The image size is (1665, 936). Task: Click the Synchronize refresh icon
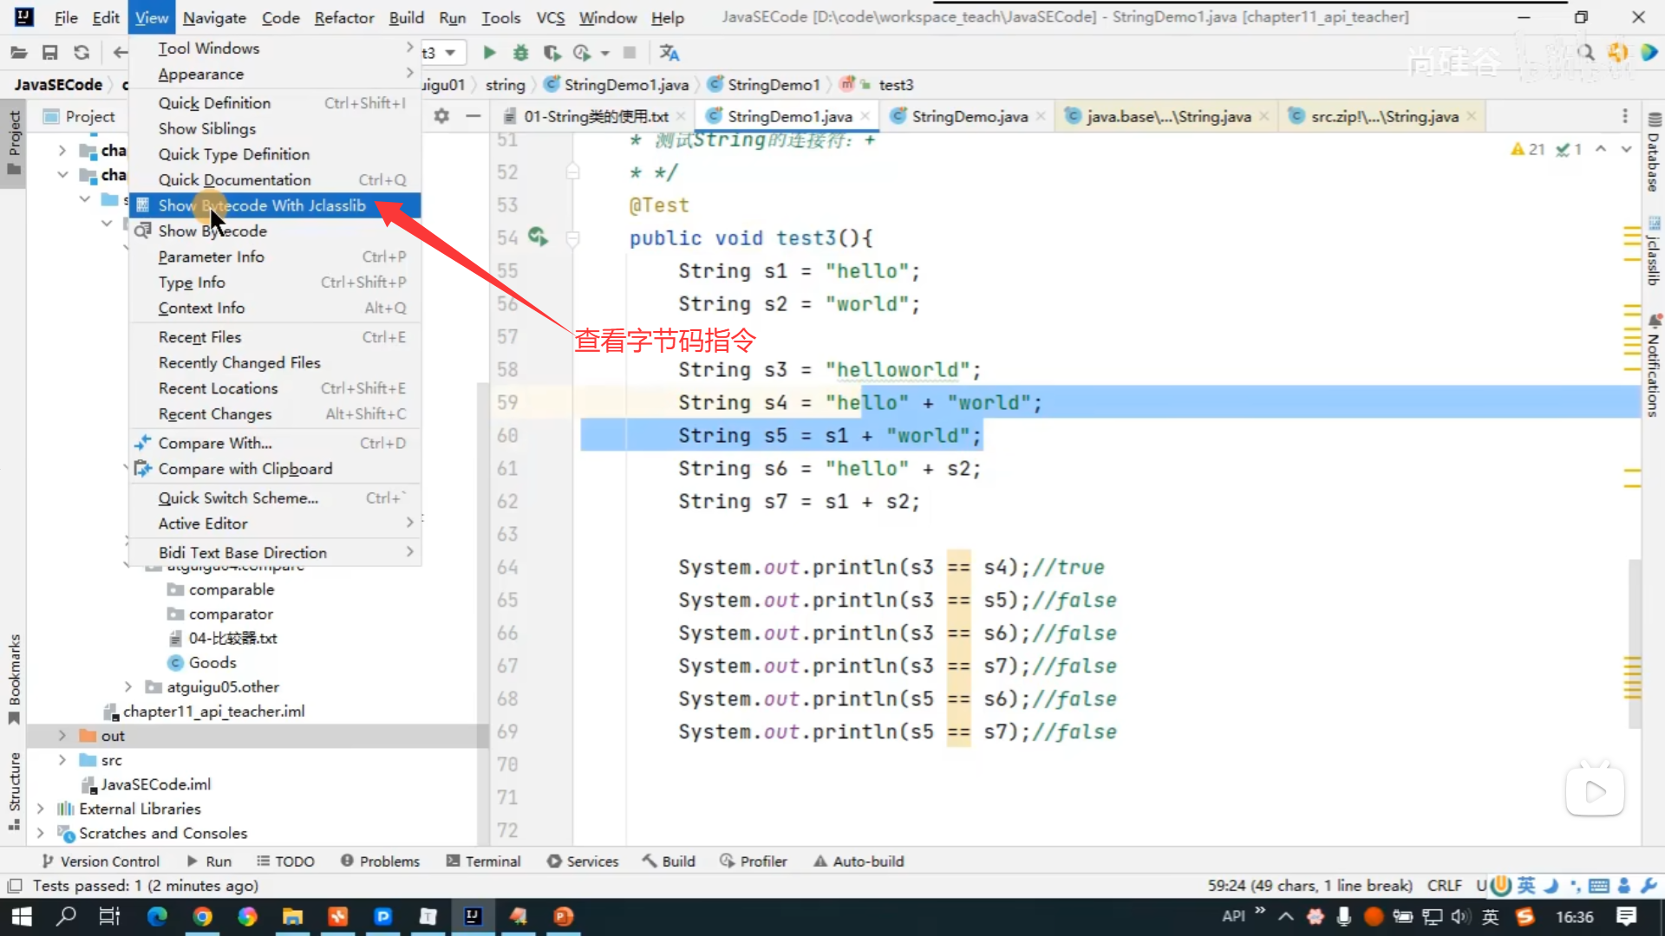tap(82, 53)
